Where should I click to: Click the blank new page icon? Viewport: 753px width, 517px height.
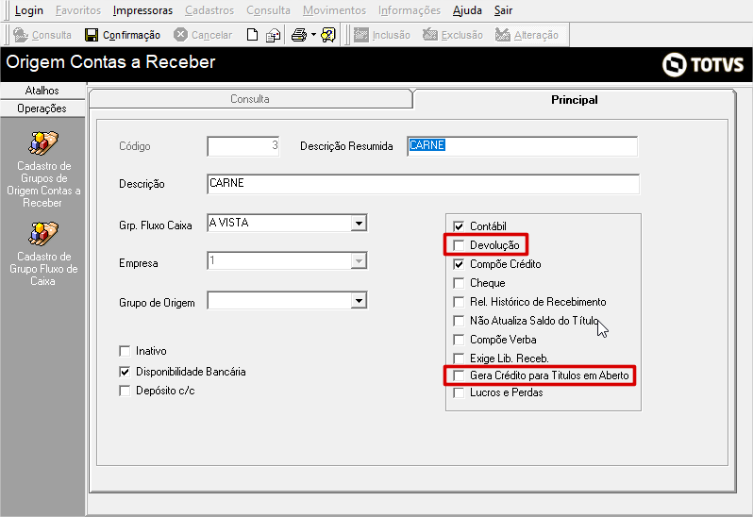[x=252, y=35]
